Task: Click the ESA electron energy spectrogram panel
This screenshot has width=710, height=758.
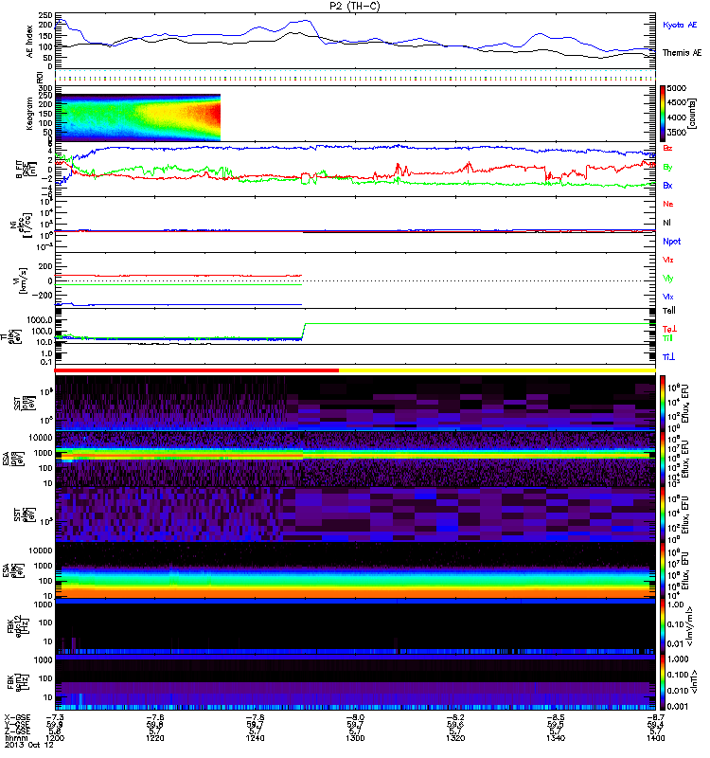Action: 355,570
